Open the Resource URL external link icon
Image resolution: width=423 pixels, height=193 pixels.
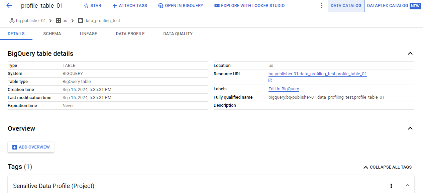click(x=270, y=80)
